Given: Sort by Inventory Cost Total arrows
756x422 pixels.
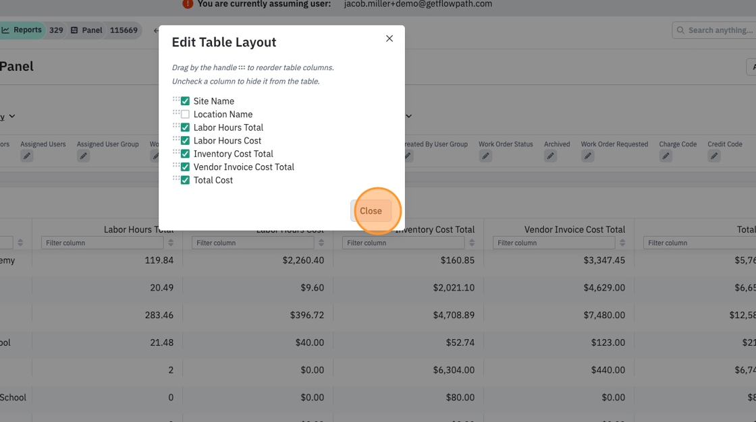Looking at the screenshot, I should coord(472,243).
